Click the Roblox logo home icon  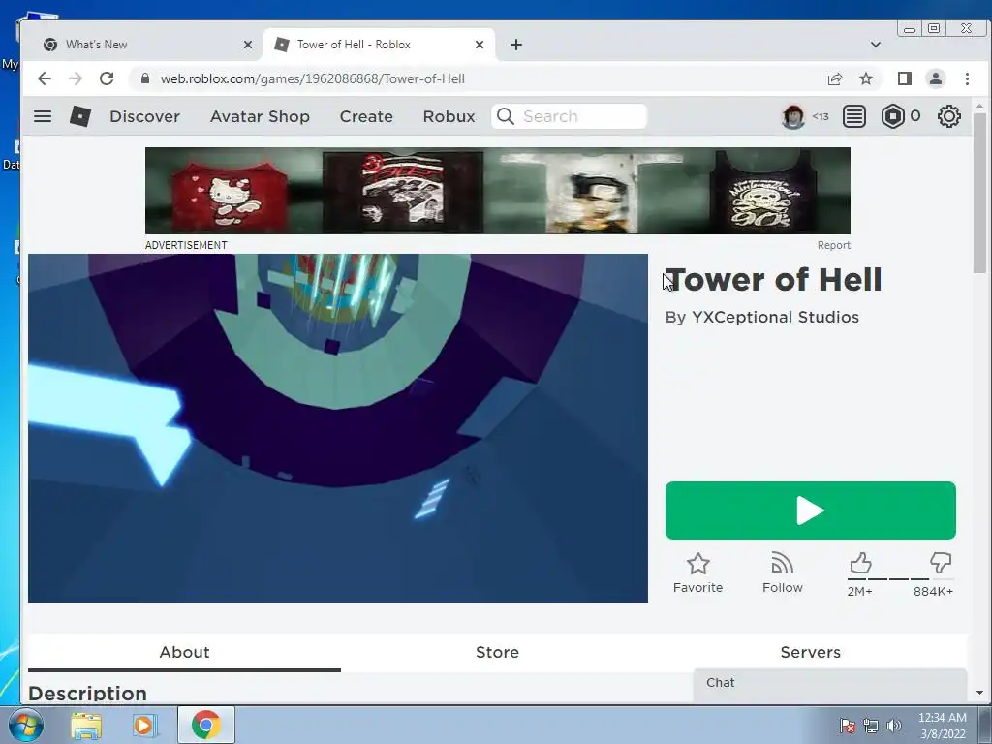point(80,116)
